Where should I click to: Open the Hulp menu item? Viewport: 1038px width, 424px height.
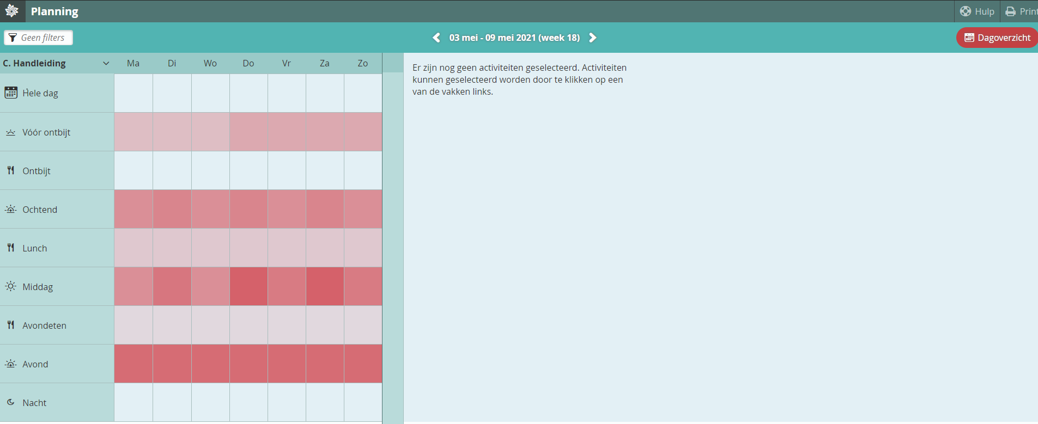(x=978, y=11)
